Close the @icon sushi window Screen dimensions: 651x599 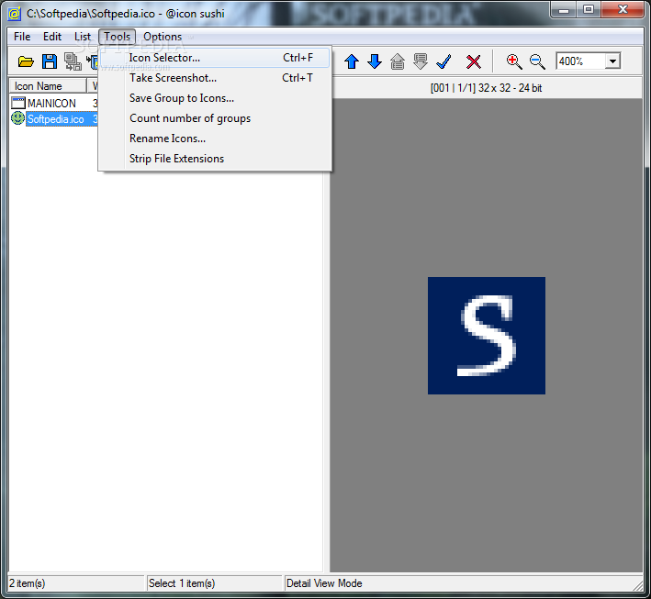623,10
